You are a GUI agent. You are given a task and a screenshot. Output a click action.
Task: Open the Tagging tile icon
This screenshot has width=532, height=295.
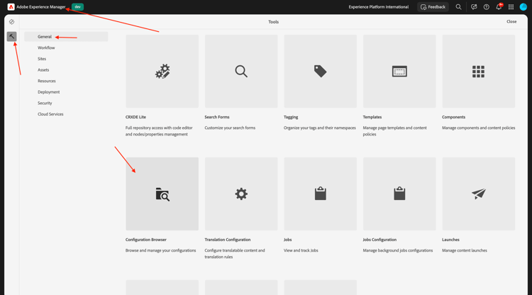pos(321,71)
